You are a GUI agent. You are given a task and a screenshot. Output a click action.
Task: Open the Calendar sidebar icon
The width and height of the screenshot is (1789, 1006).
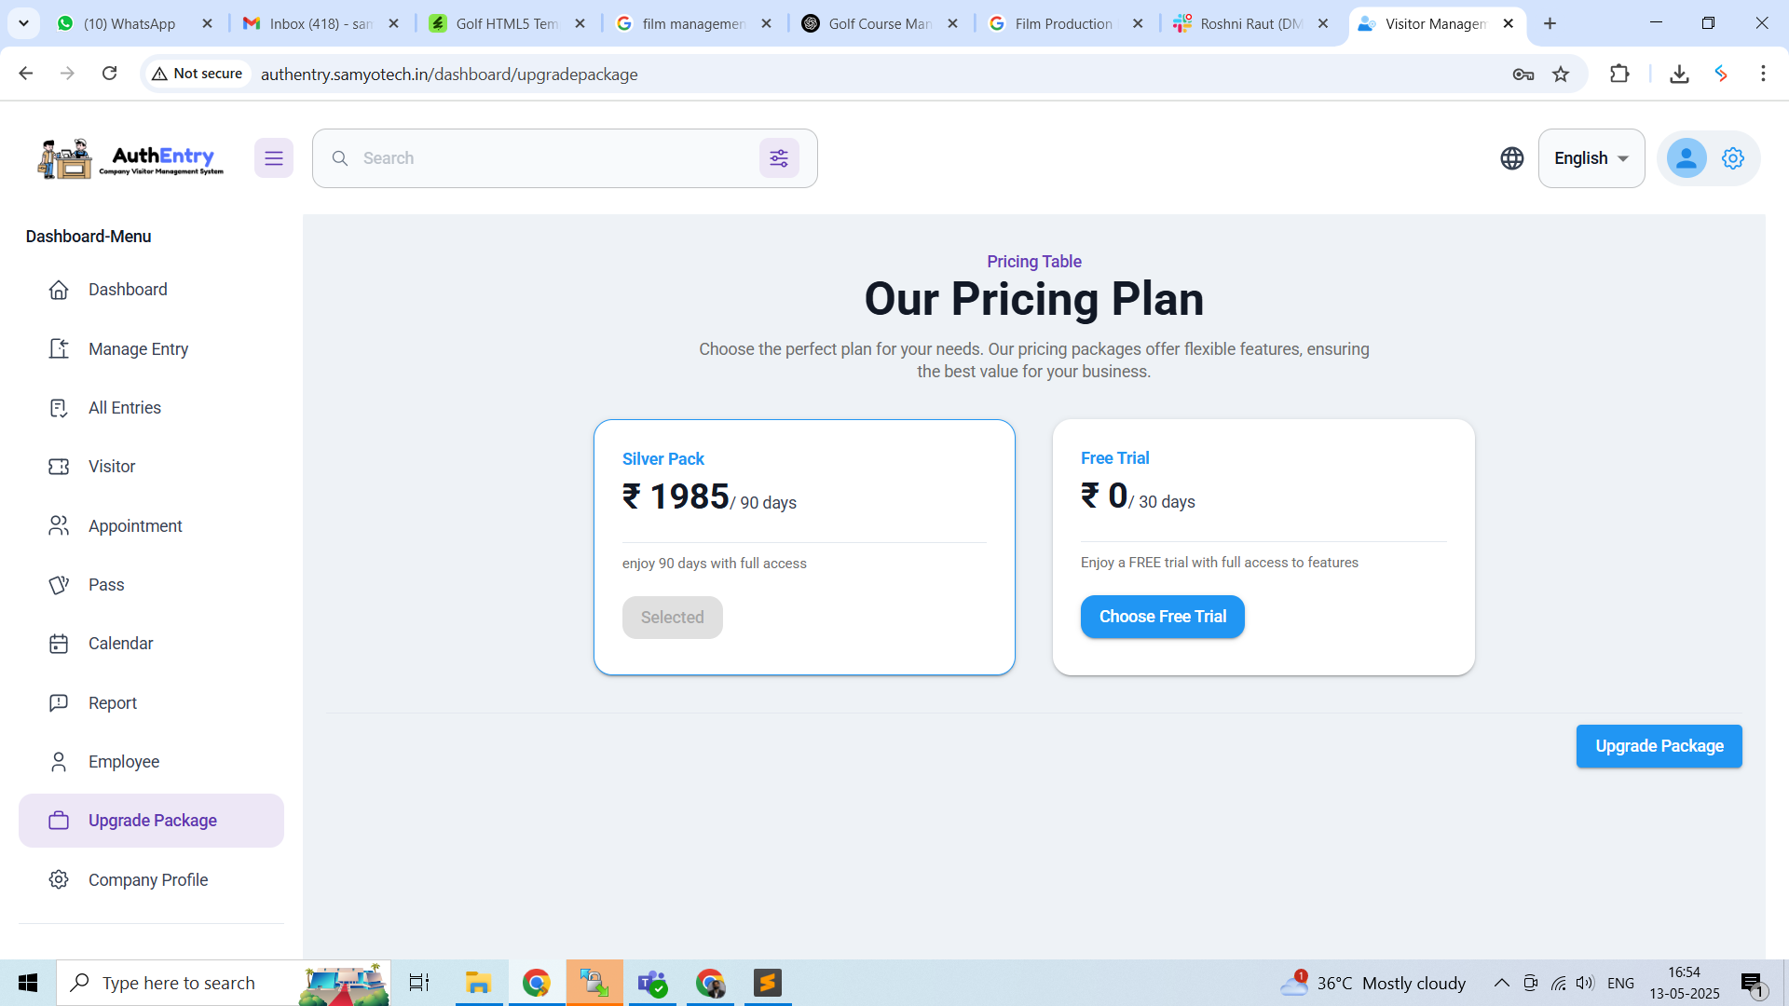pyautogui.click(x=59, y=644)
